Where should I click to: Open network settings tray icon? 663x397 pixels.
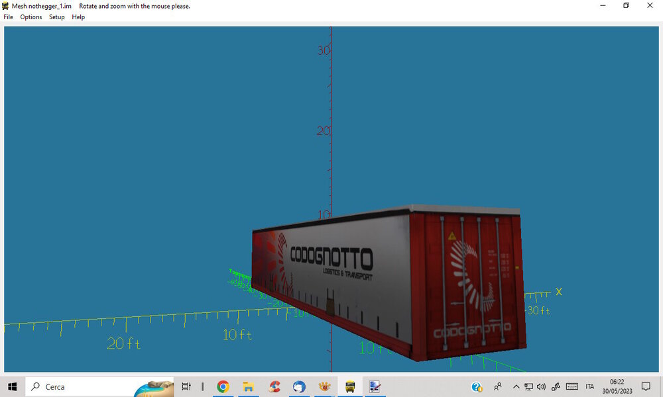pos(528,386)
